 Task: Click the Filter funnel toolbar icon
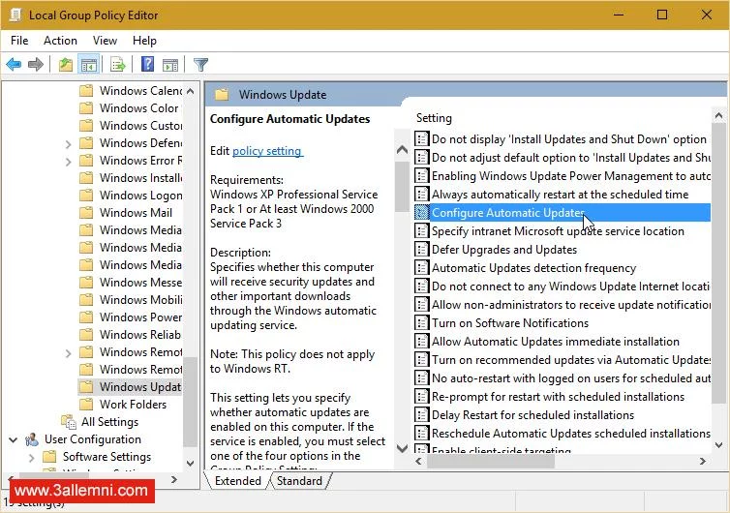click(200, 65)
